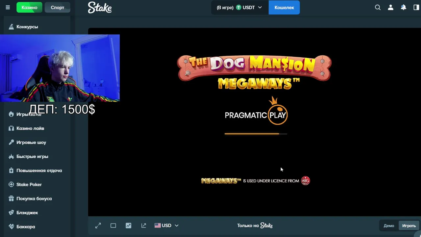This screenshot has width=421, height=237.
Task: Open the notifications bell
Action: 403,7
